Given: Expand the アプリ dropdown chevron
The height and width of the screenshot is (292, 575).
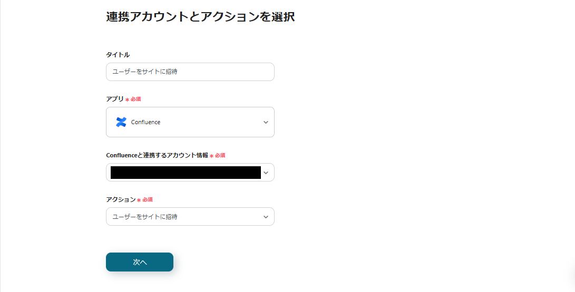Looking at the screenshot, I should 266,122.
